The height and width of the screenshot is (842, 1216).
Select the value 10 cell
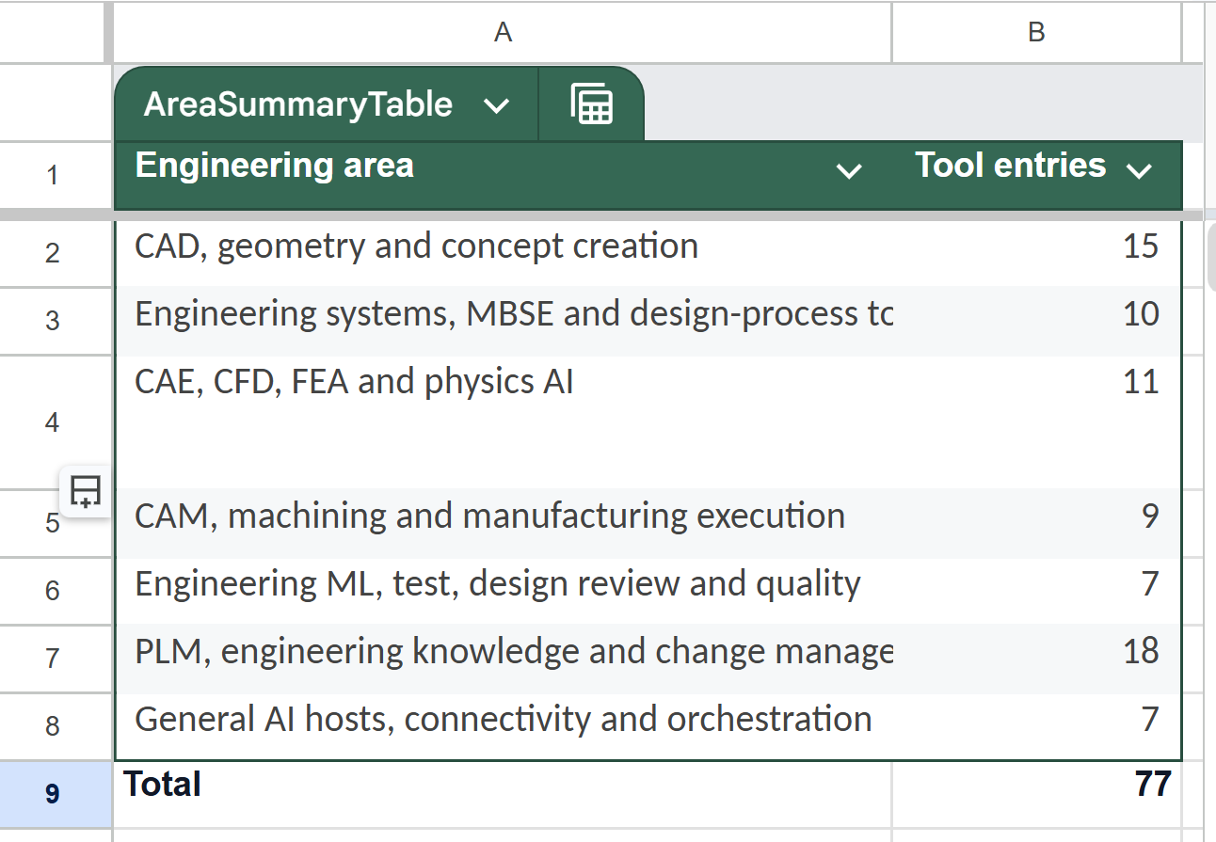(1036, 321)
